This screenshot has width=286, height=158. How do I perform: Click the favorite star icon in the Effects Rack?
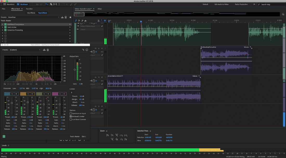point(70,17)
